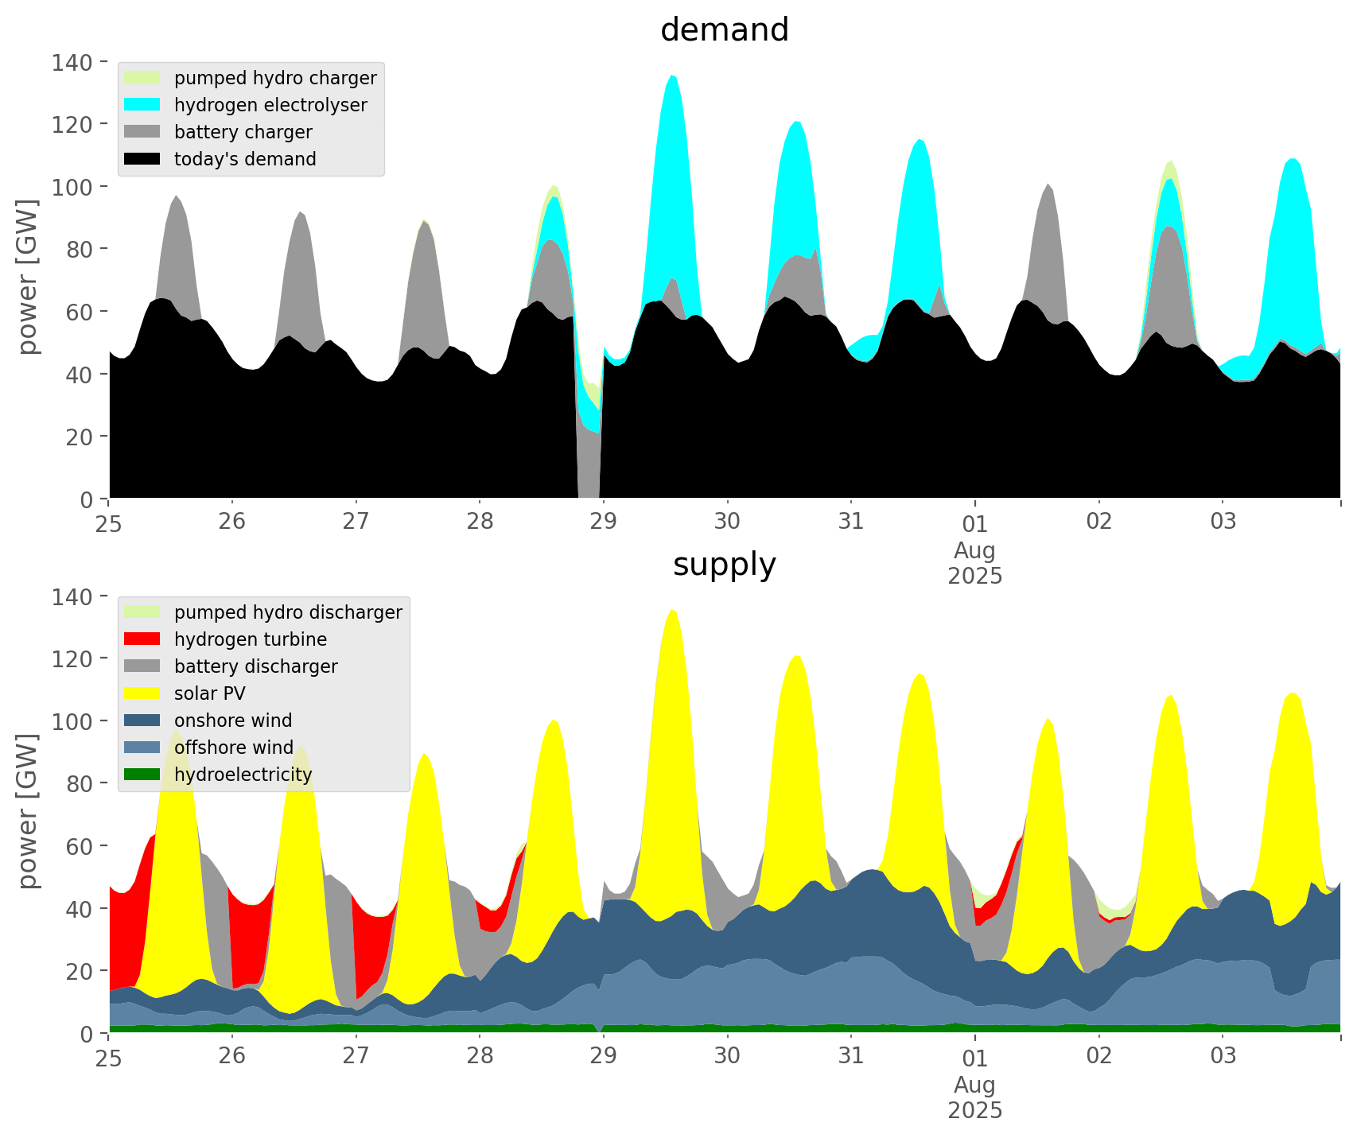Select the pumped hydro discharger legend label

click(288, 612)
